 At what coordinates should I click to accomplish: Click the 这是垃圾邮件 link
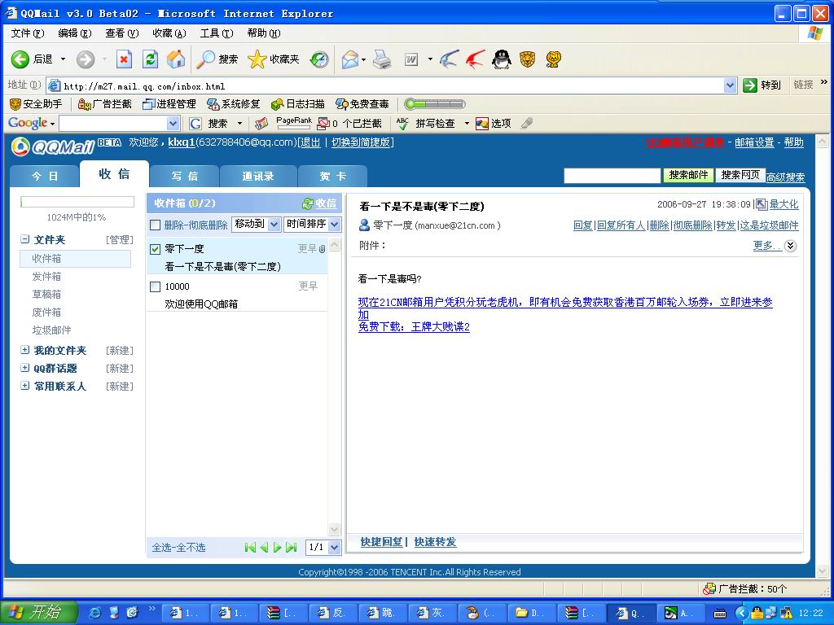point(769,225)
